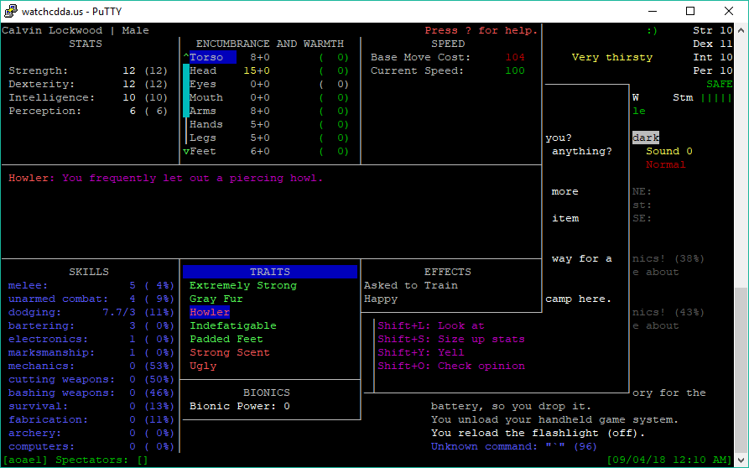Click the survival skill row

(91, 406)
